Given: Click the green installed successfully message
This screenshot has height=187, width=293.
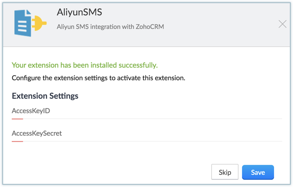Looking at the screenshot, I should tap(85, 65).
